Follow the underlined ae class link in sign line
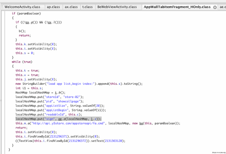The image size is (226, 154). pos(60,119)
